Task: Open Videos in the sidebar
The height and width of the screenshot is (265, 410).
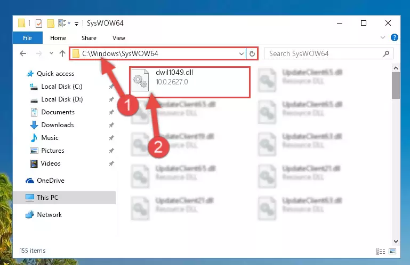Action: tap(45, 163)
